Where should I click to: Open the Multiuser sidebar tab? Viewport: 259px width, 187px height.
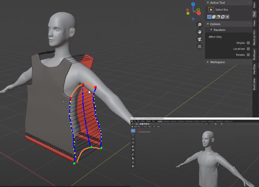click(255, 55)
